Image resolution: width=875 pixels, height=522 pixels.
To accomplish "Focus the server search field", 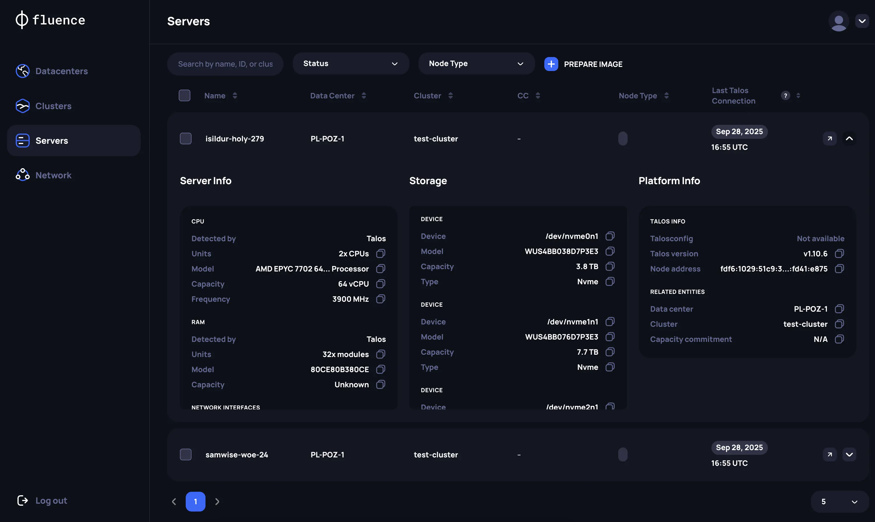I will [x=225, y=64].
